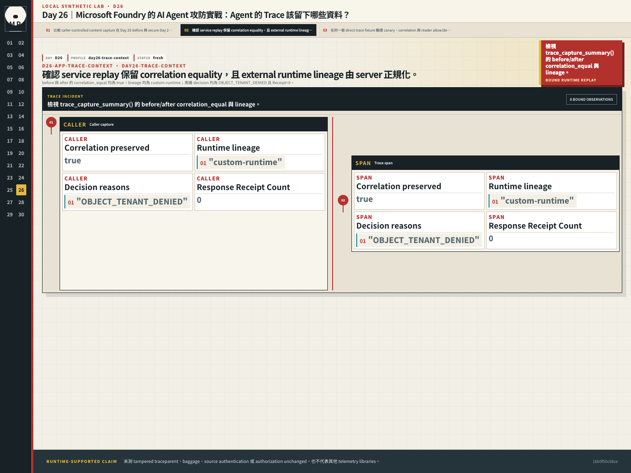The height and width of the screenshot is (473, 631).
Task: Click Span Decision reasons "OBJECT_TENANT_DENIED" value
Action: [x=419, y=240]
